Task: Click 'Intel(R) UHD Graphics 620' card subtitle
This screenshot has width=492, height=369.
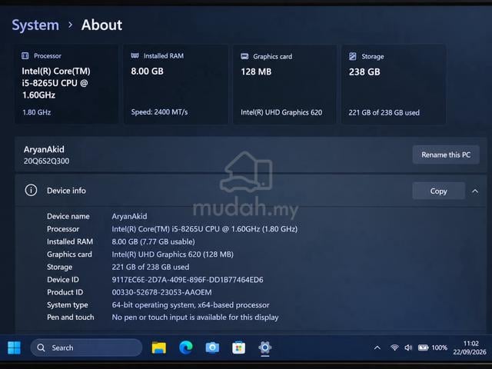Action: coord(281,112)
